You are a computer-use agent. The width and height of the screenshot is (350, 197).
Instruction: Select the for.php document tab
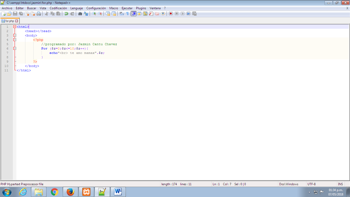9,21
